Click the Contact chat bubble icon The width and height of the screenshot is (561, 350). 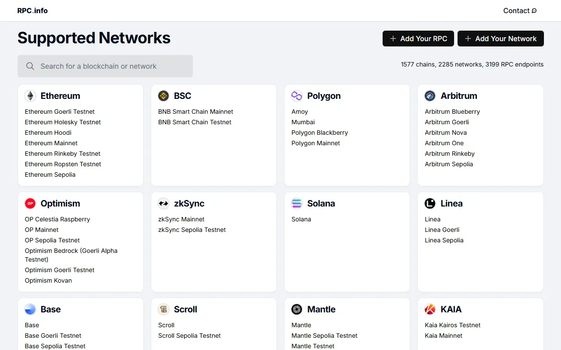pyautogui.click(x=534, y=11)
